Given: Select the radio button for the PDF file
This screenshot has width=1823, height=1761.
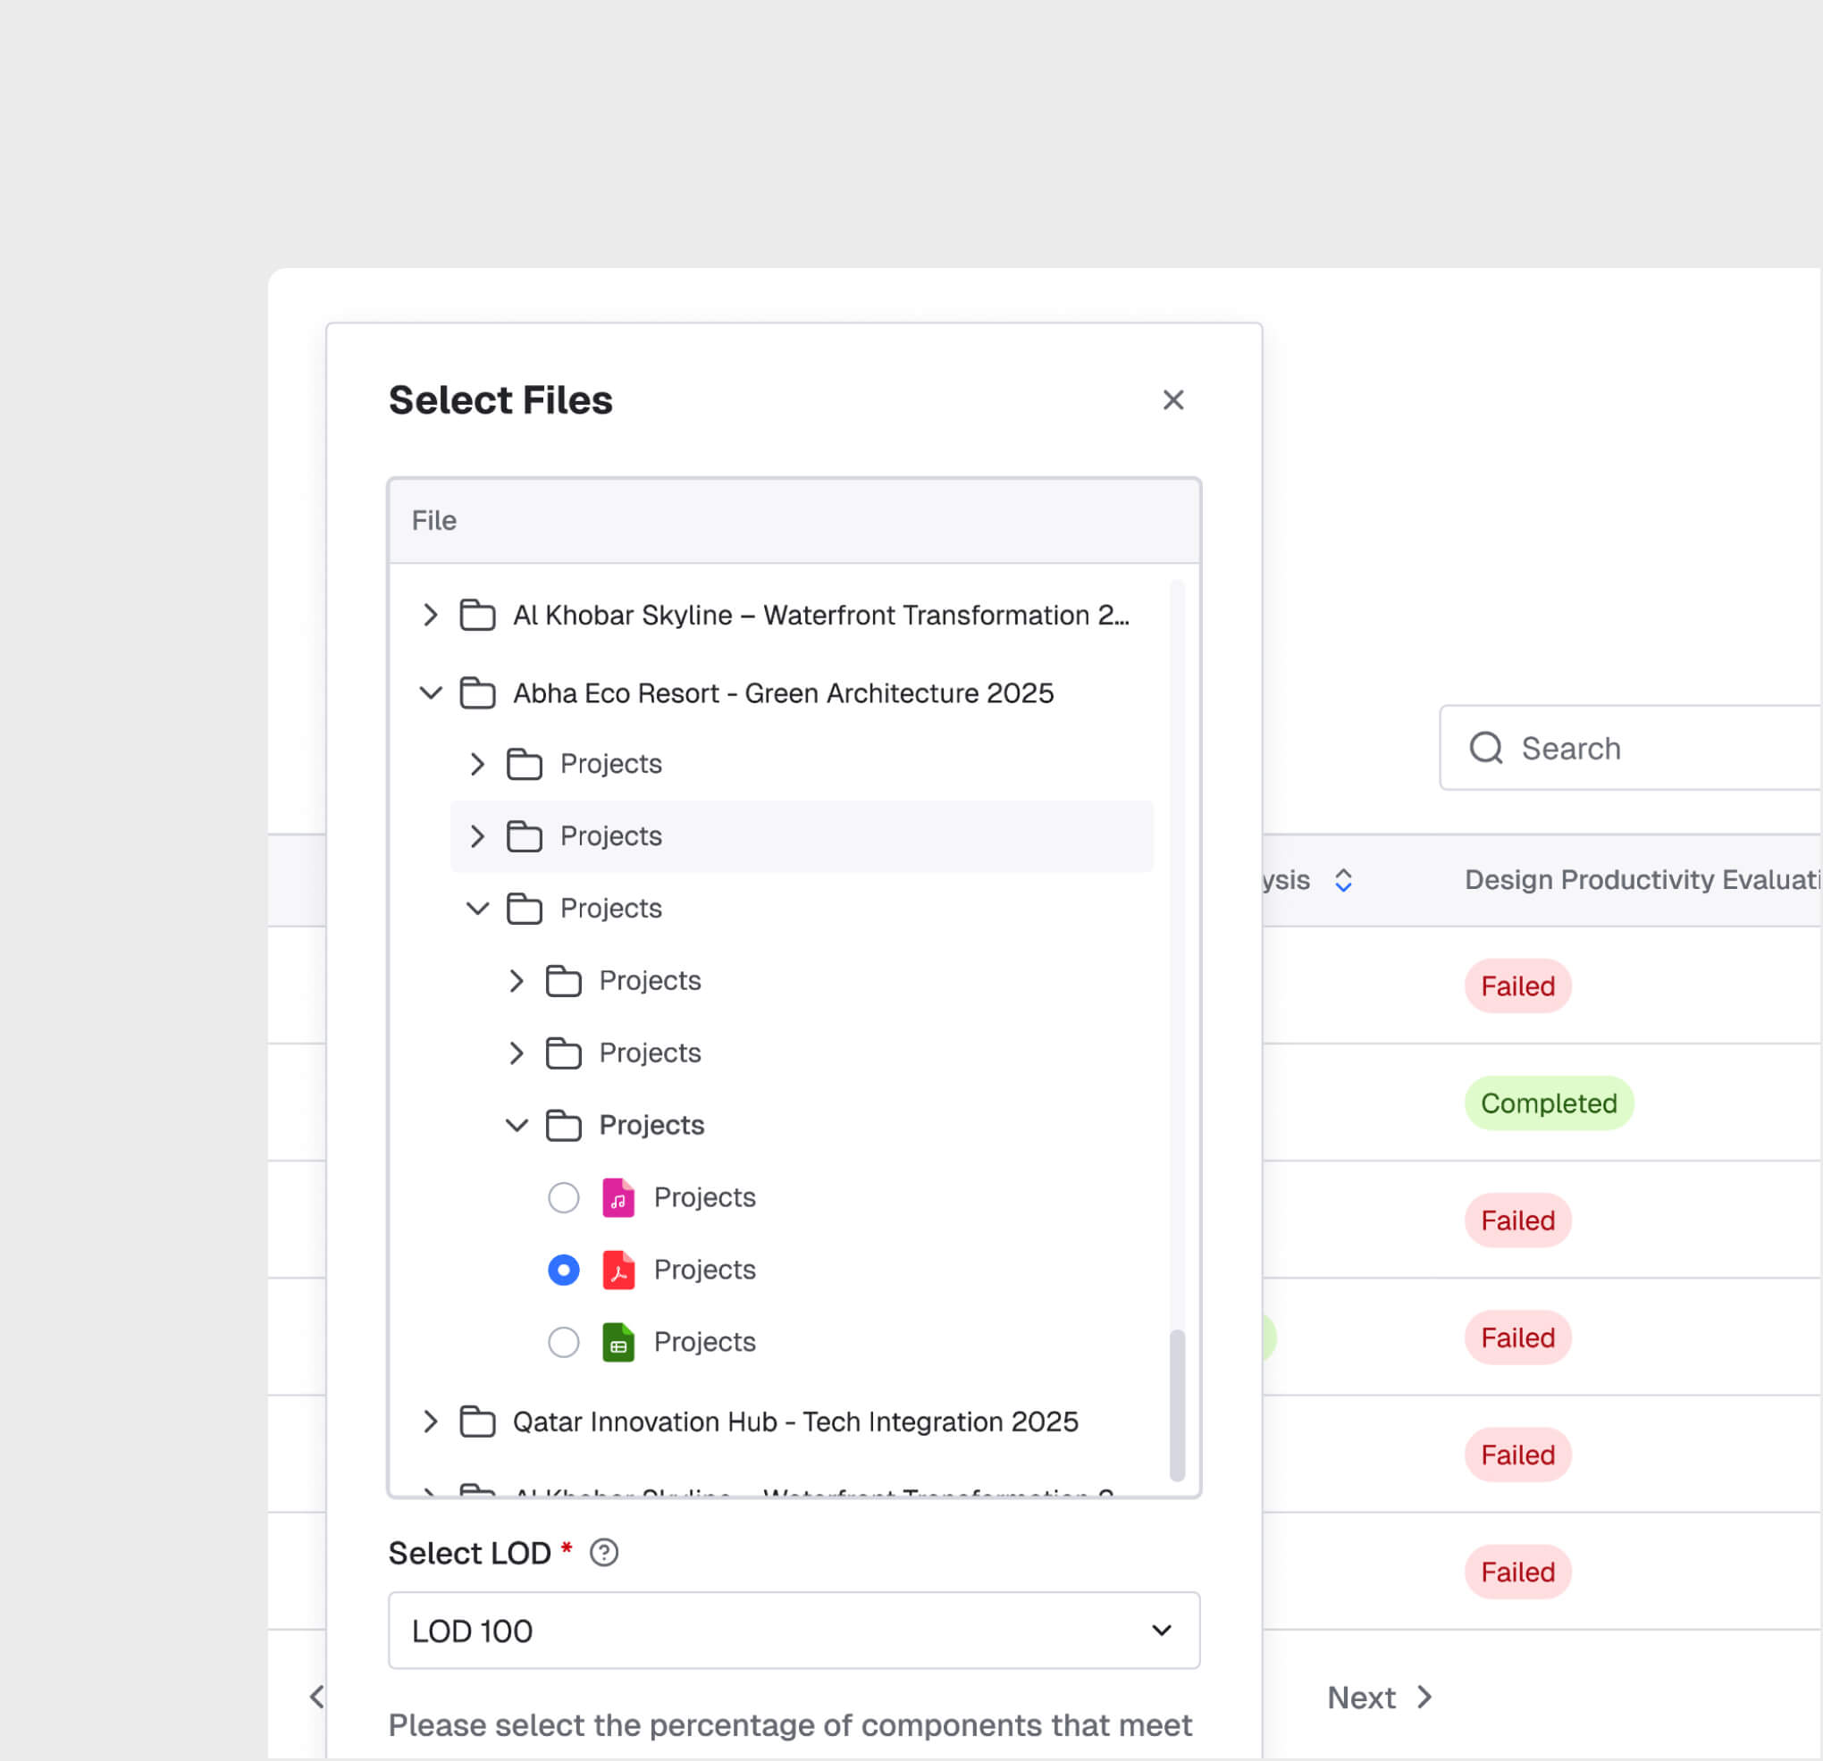Looking at the screenshot, I should click(563, 1270).
